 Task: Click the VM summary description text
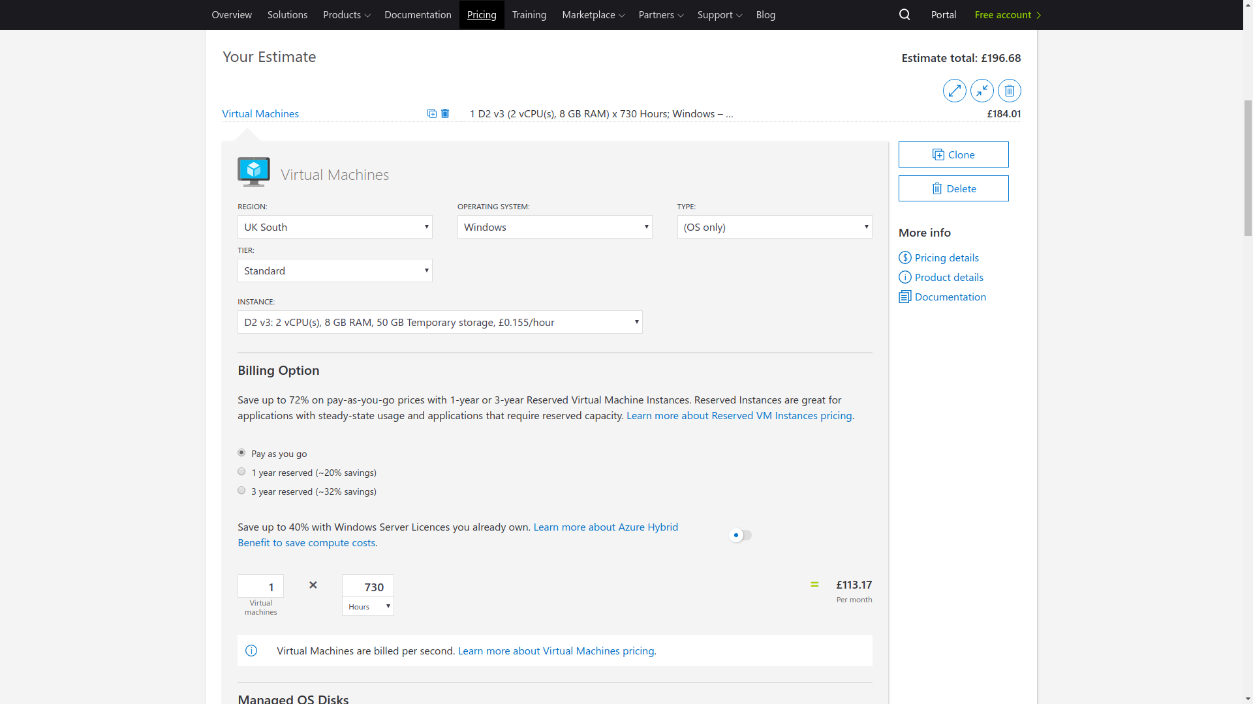click(601, 113)
